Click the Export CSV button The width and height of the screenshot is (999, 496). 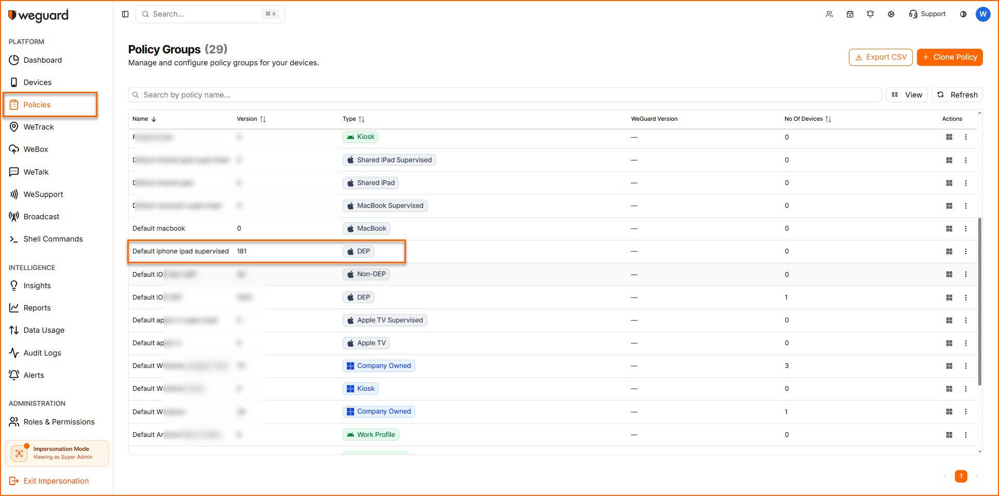point(880,57)
